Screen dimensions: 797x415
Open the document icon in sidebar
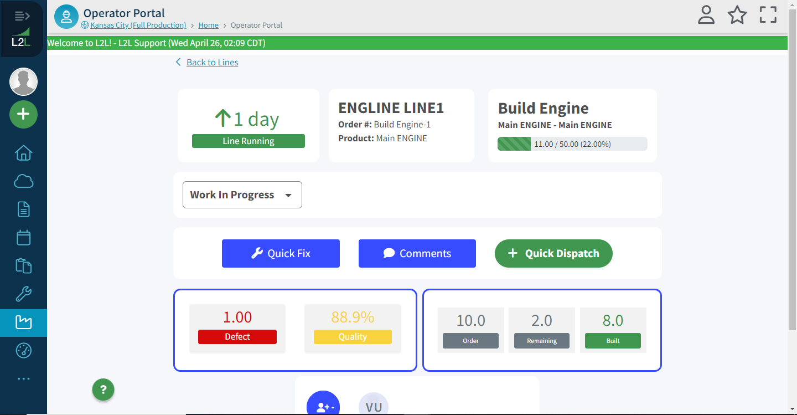(x=23, y=209)
